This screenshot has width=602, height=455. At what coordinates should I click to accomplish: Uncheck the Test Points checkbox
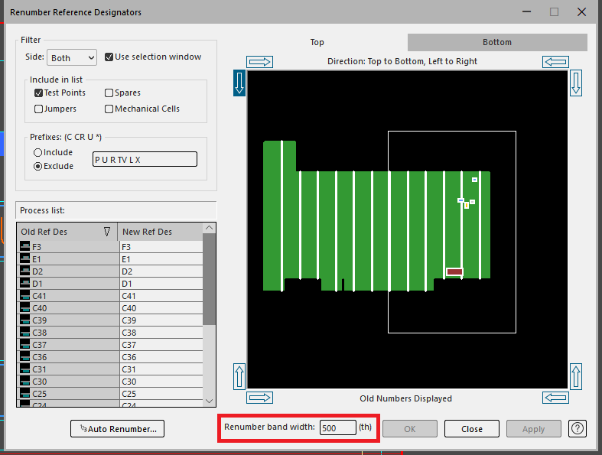[39, 93]
